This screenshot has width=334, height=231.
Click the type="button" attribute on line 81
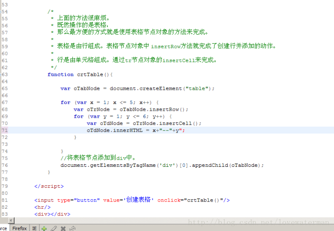coord(78,200)
